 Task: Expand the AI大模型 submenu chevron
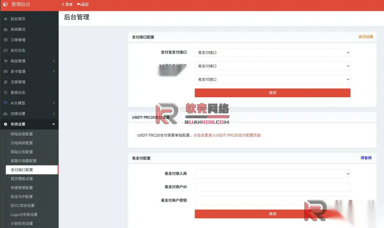pyautogui.click(x=54, y=103)
